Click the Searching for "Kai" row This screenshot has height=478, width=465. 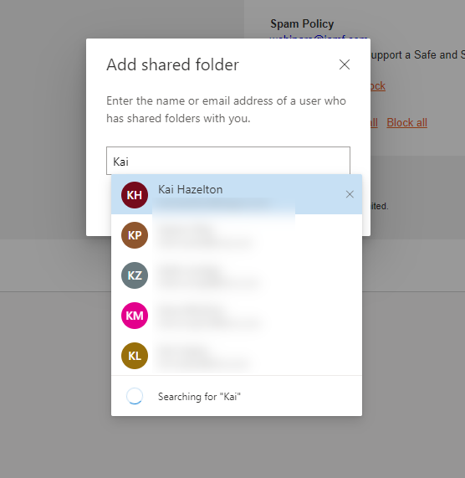pyautogui.click(x=237, y=396)
